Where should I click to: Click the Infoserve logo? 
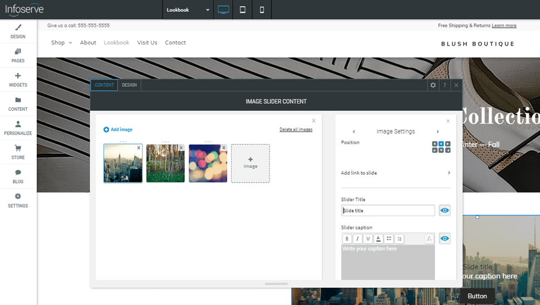point(24,9)
